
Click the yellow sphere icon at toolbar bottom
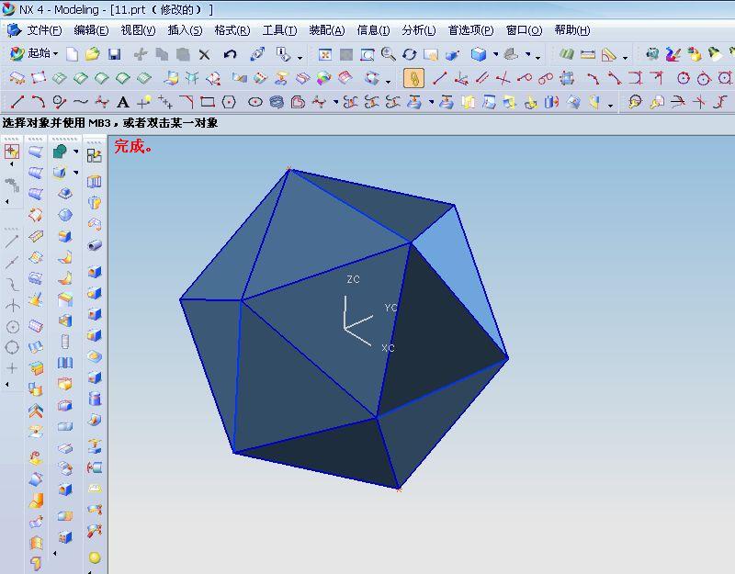[95, 557]
